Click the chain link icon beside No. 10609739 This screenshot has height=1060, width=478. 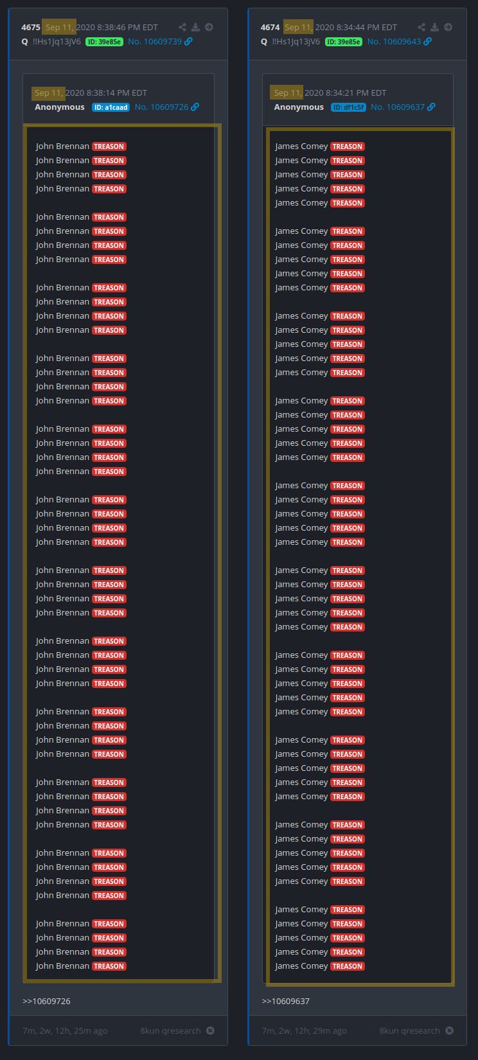(x=188, y=41)
